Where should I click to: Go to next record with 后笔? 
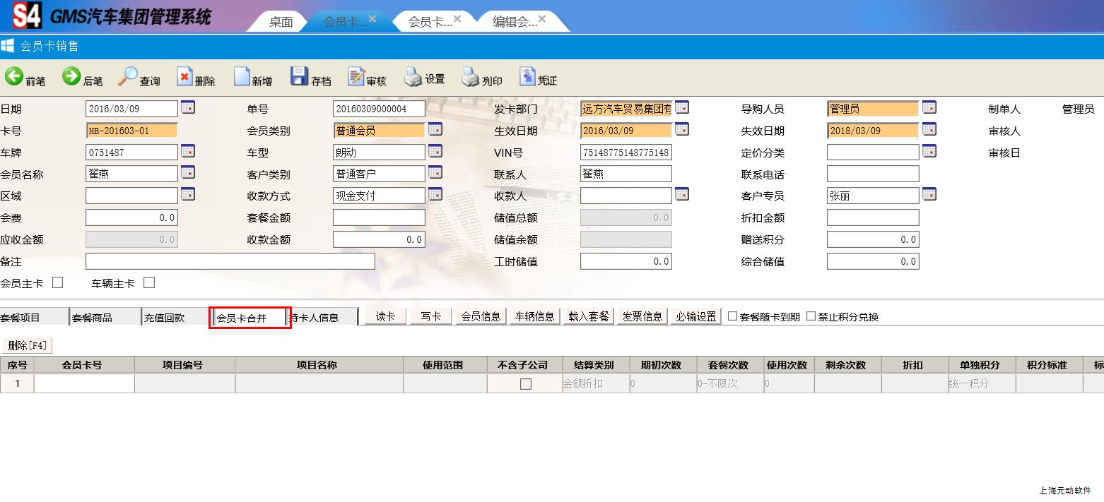[x=82, y=78]
